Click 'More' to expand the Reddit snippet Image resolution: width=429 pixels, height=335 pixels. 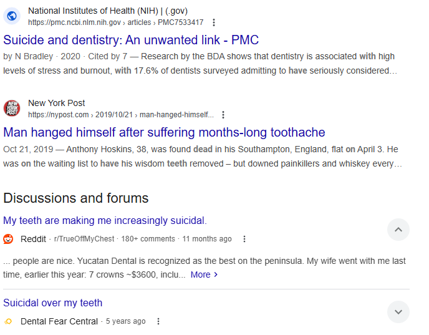coord(204,274)
